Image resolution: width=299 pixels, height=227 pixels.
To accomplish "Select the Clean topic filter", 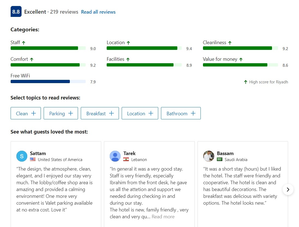I will (26, 113).
